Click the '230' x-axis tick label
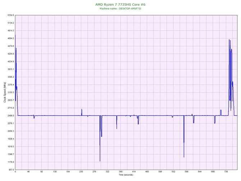 point(81,172)
